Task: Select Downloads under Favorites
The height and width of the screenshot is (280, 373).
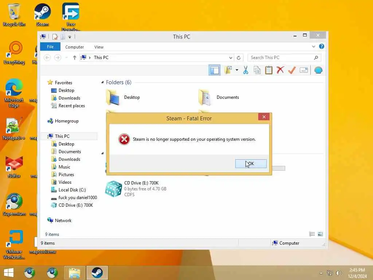Action: pyautogui.click(x=69, y=98)
